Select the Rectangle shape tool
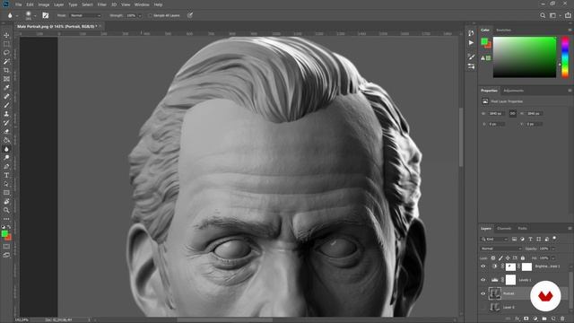 coord(6,193)
